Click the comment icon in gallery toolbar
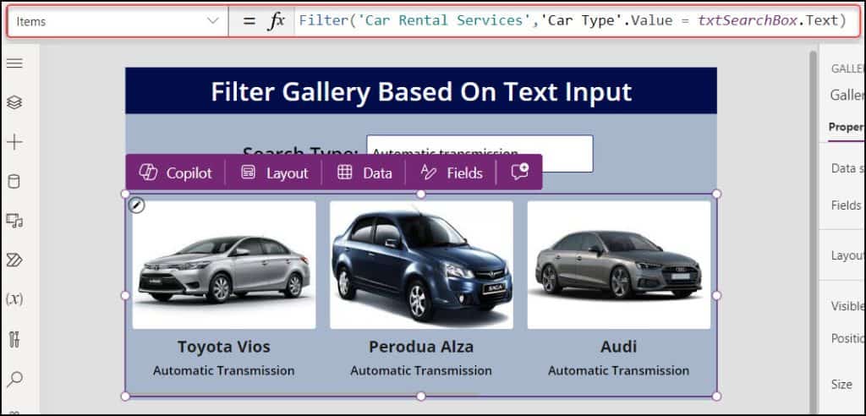The width and height of the screenshot is (866, 416). click(x=520, y=172)
